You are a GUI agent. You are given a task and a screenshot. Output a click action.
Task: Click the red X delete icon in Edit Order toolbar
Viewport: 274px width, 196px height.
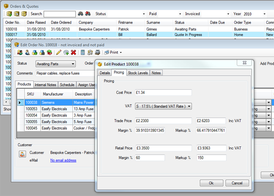click(x=73, y=52)
